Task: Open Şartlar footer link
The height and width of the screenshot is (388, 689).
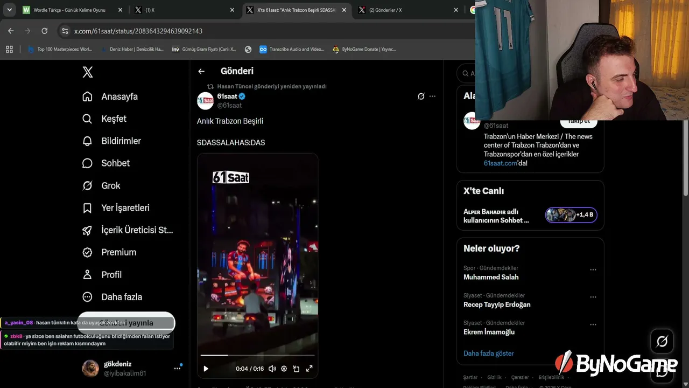Action: coord(470,377)
